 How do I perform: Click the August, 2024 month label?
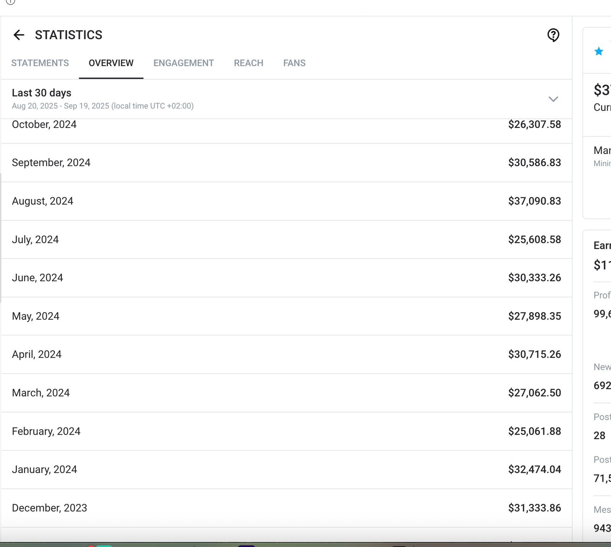tap(42, 201)
